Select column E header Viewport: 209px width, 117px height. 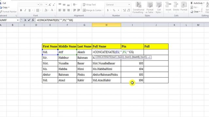click(x=50, y=25)
